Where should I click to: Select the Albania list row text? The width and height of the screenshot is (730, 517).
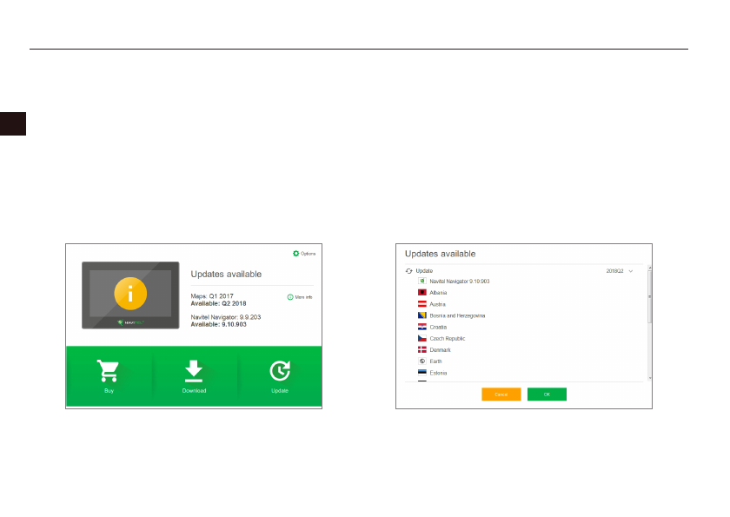pos(438,293)
